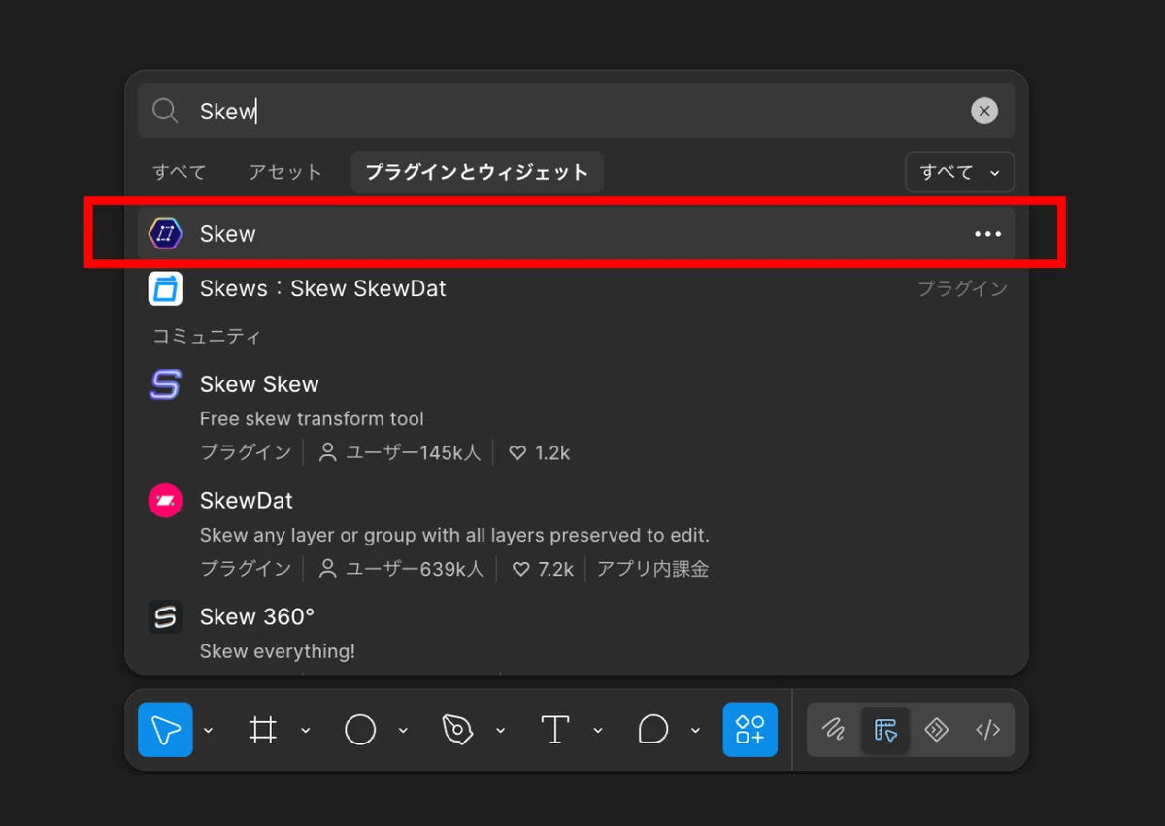Open the SkewDat community plugin
Image resolution: width=1165 pixels, height=826 pixels.
click(x=247, y=501)
